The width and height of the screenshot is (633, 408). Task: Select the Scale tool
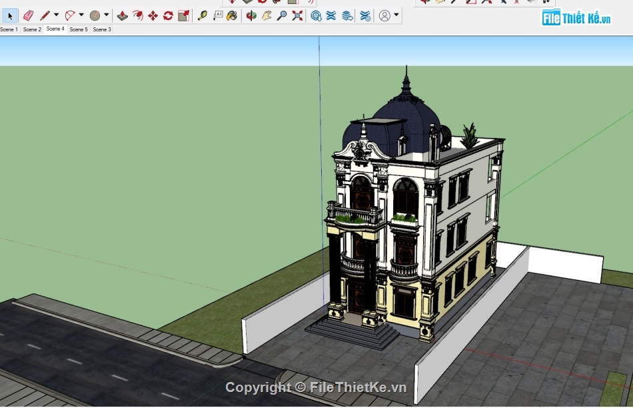(184, 16)
